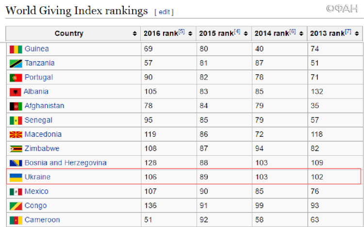Follow the Macedonia country link

click(x=43, y=134)
